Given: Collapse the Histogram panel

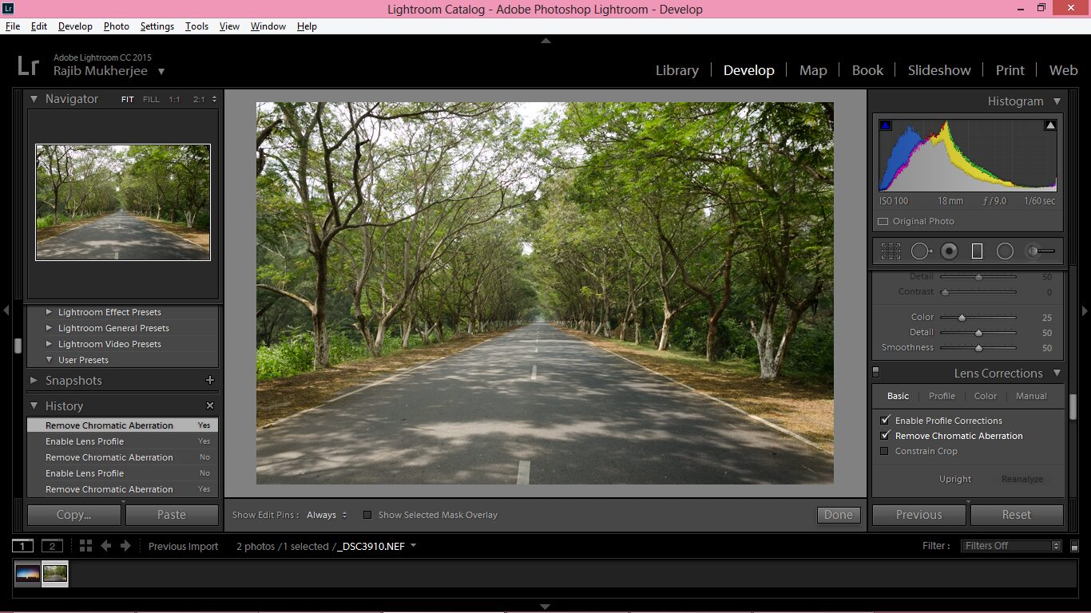Looking at the screenshot, I should click(1057, 101).
